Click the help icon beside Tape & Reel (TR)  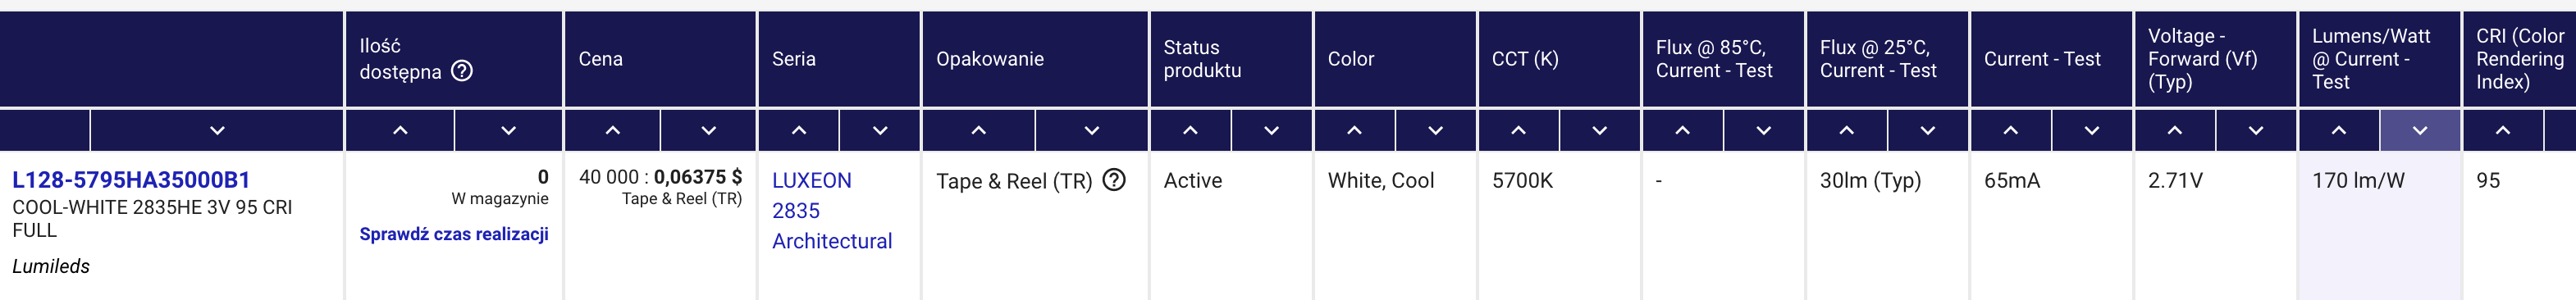1114,180
